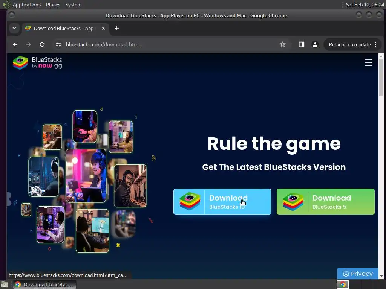Click Relaunch to update
Image resolution: width=386 pixels, height=289 pixels.
click(349, 44)
